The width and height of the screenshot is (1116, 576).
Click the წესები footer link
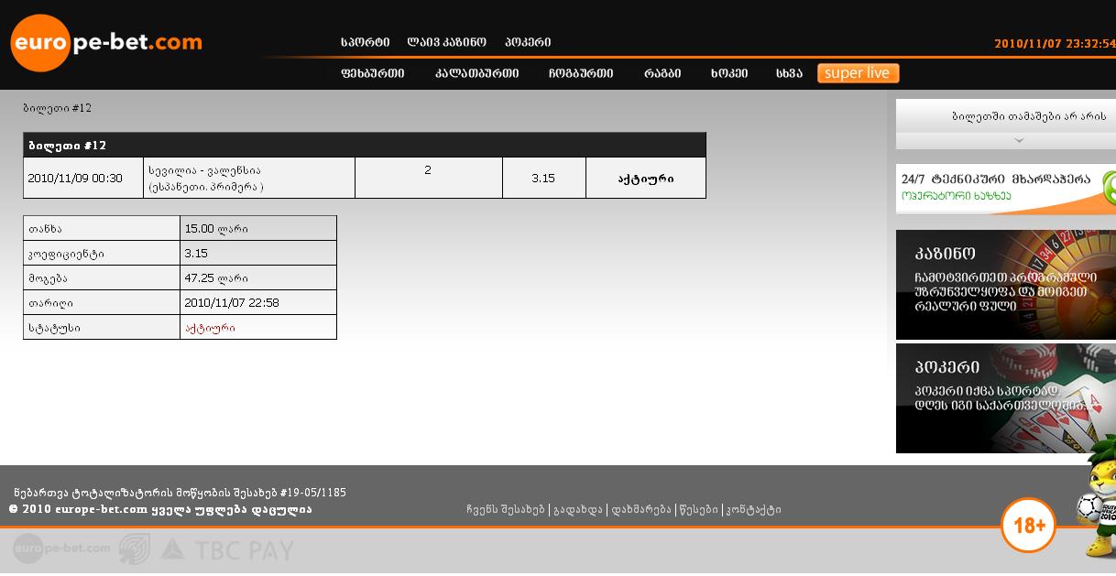698,510
